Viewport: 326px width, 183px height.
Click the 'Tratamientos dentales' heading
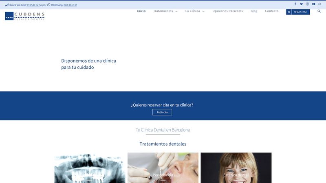point(163,144)
